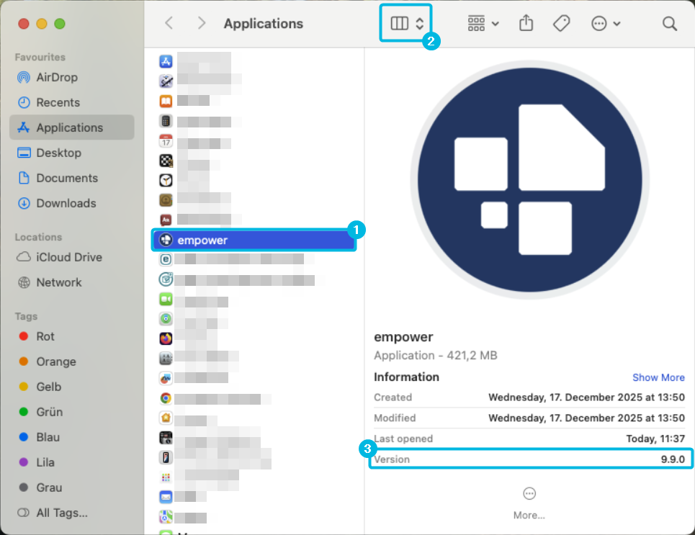Select the Mail app icon
The height and width of the screenshot is (535, 695).
coord(166,497)
